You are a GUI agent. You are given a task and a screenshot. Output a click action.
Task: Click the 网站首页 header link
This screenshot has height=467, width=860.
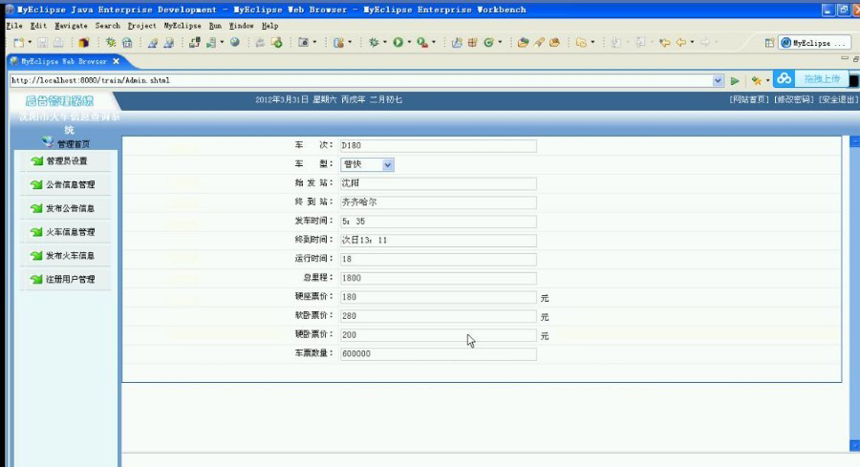coord(749,99)
